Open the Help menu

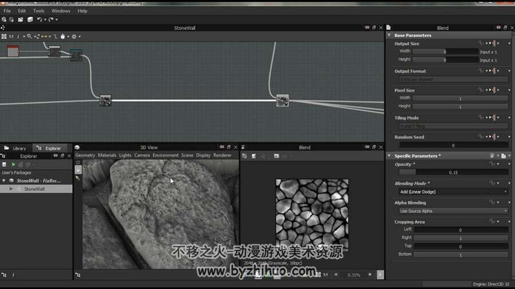click(x=82, y=11)
